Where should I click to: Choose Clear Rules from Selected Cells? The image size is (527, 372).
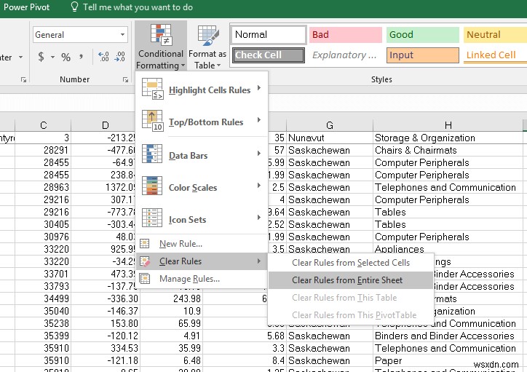(351, 263)
